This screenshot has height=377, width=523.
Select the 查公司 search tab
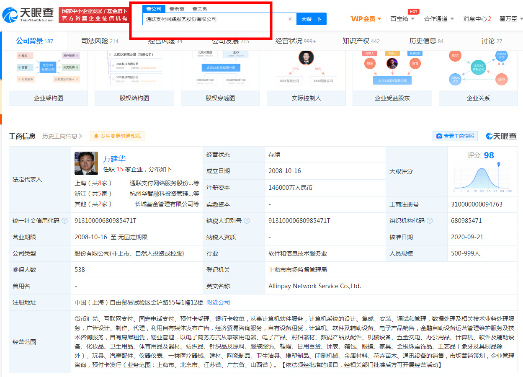(x=154, y=9)
